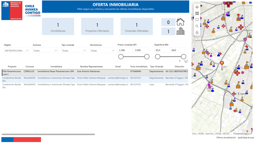This screenshot has width=257, height=145.
Task: Sort by the Tipo Vivienda column header
Action: pos(157,66)
